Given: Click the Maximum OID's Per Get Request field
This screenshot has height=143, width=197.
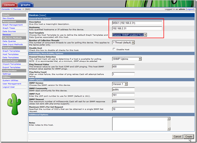Looking at the screenshot, I should (123, 109).
